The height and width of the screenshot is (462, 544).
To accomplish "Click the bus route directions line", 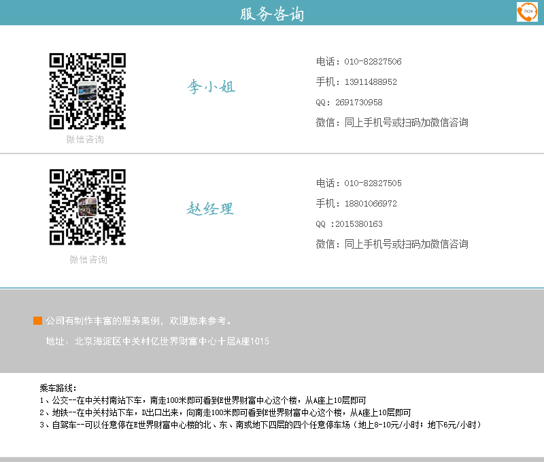I will [x=203, y=400].
